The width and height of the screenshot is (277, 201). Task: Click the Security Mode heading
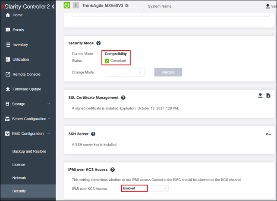(x=81, y=43)
